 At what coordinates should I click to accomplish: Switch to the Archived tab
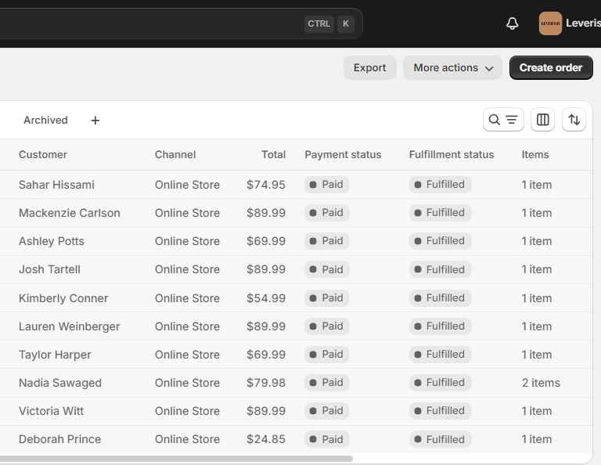click(x=45, y=121)
